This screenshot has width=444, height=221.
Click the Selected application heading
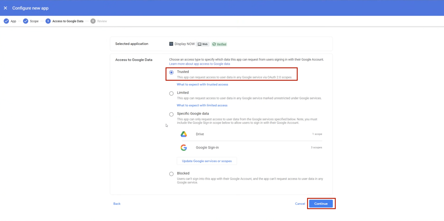pos(132,44)
